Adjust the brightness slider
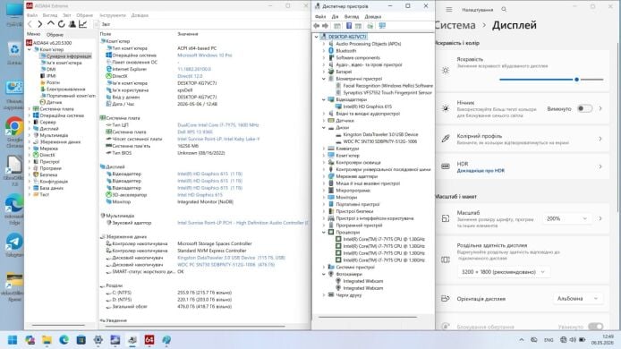621x349 pixels. [551, 80]
